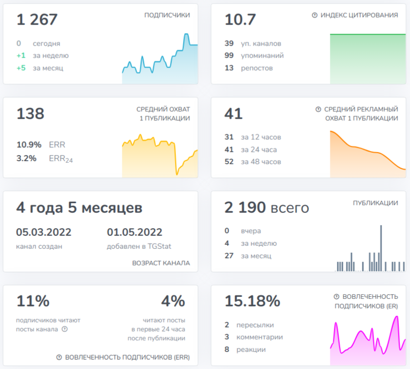The width and height of the screenshot is (410, 369).
Task: Click the yellow average reach chart
Action: (160, 156)
